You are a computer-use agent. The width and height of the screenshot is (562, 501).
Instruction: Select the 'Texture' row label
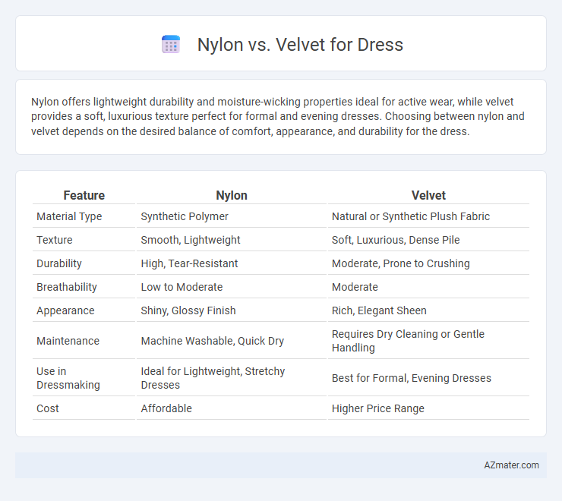tap(55, 240)
